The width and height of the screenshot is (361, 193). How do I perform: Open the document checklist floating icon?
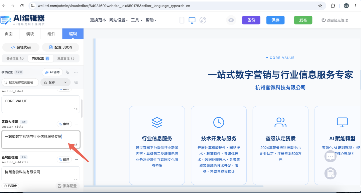(330, 173)
